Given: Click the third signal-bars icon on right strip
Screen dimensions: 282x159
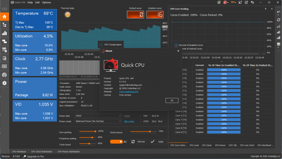Looking at the screenshot, I should pyautogui.click(x=279, y=37).
